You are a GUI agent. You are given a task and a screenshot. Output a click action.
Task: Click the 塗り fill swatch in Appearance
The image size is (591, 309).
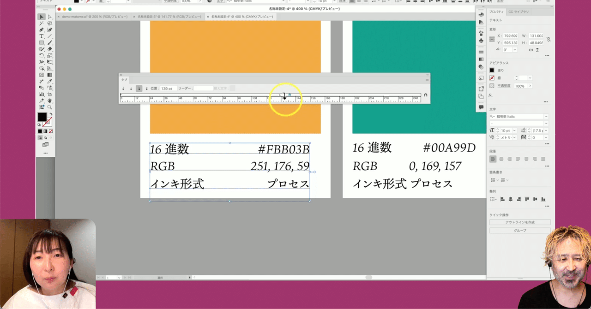[492, 70]
